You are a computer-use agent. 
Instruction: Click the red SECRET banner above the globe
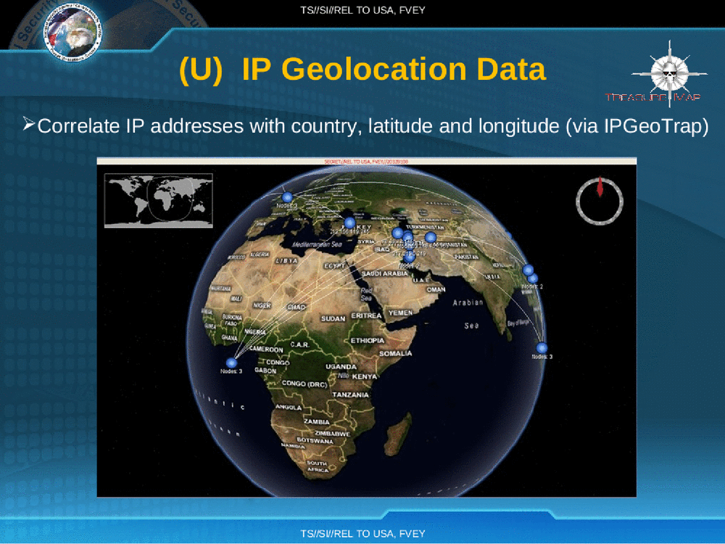tap(366, 162)
